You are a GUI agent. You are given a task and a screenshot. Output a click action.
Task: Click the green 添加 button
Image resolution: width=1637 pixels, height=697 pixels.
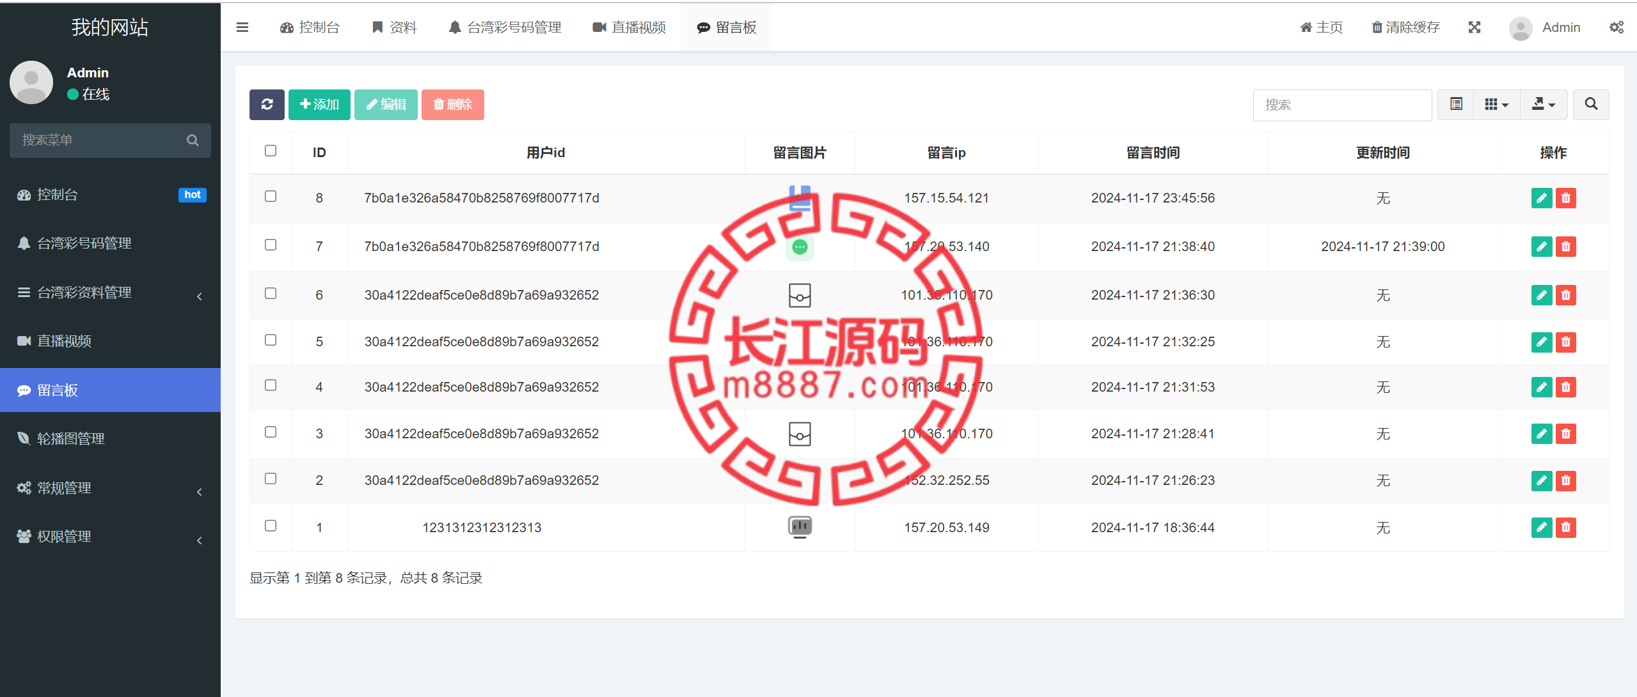[x=319, y=104]
